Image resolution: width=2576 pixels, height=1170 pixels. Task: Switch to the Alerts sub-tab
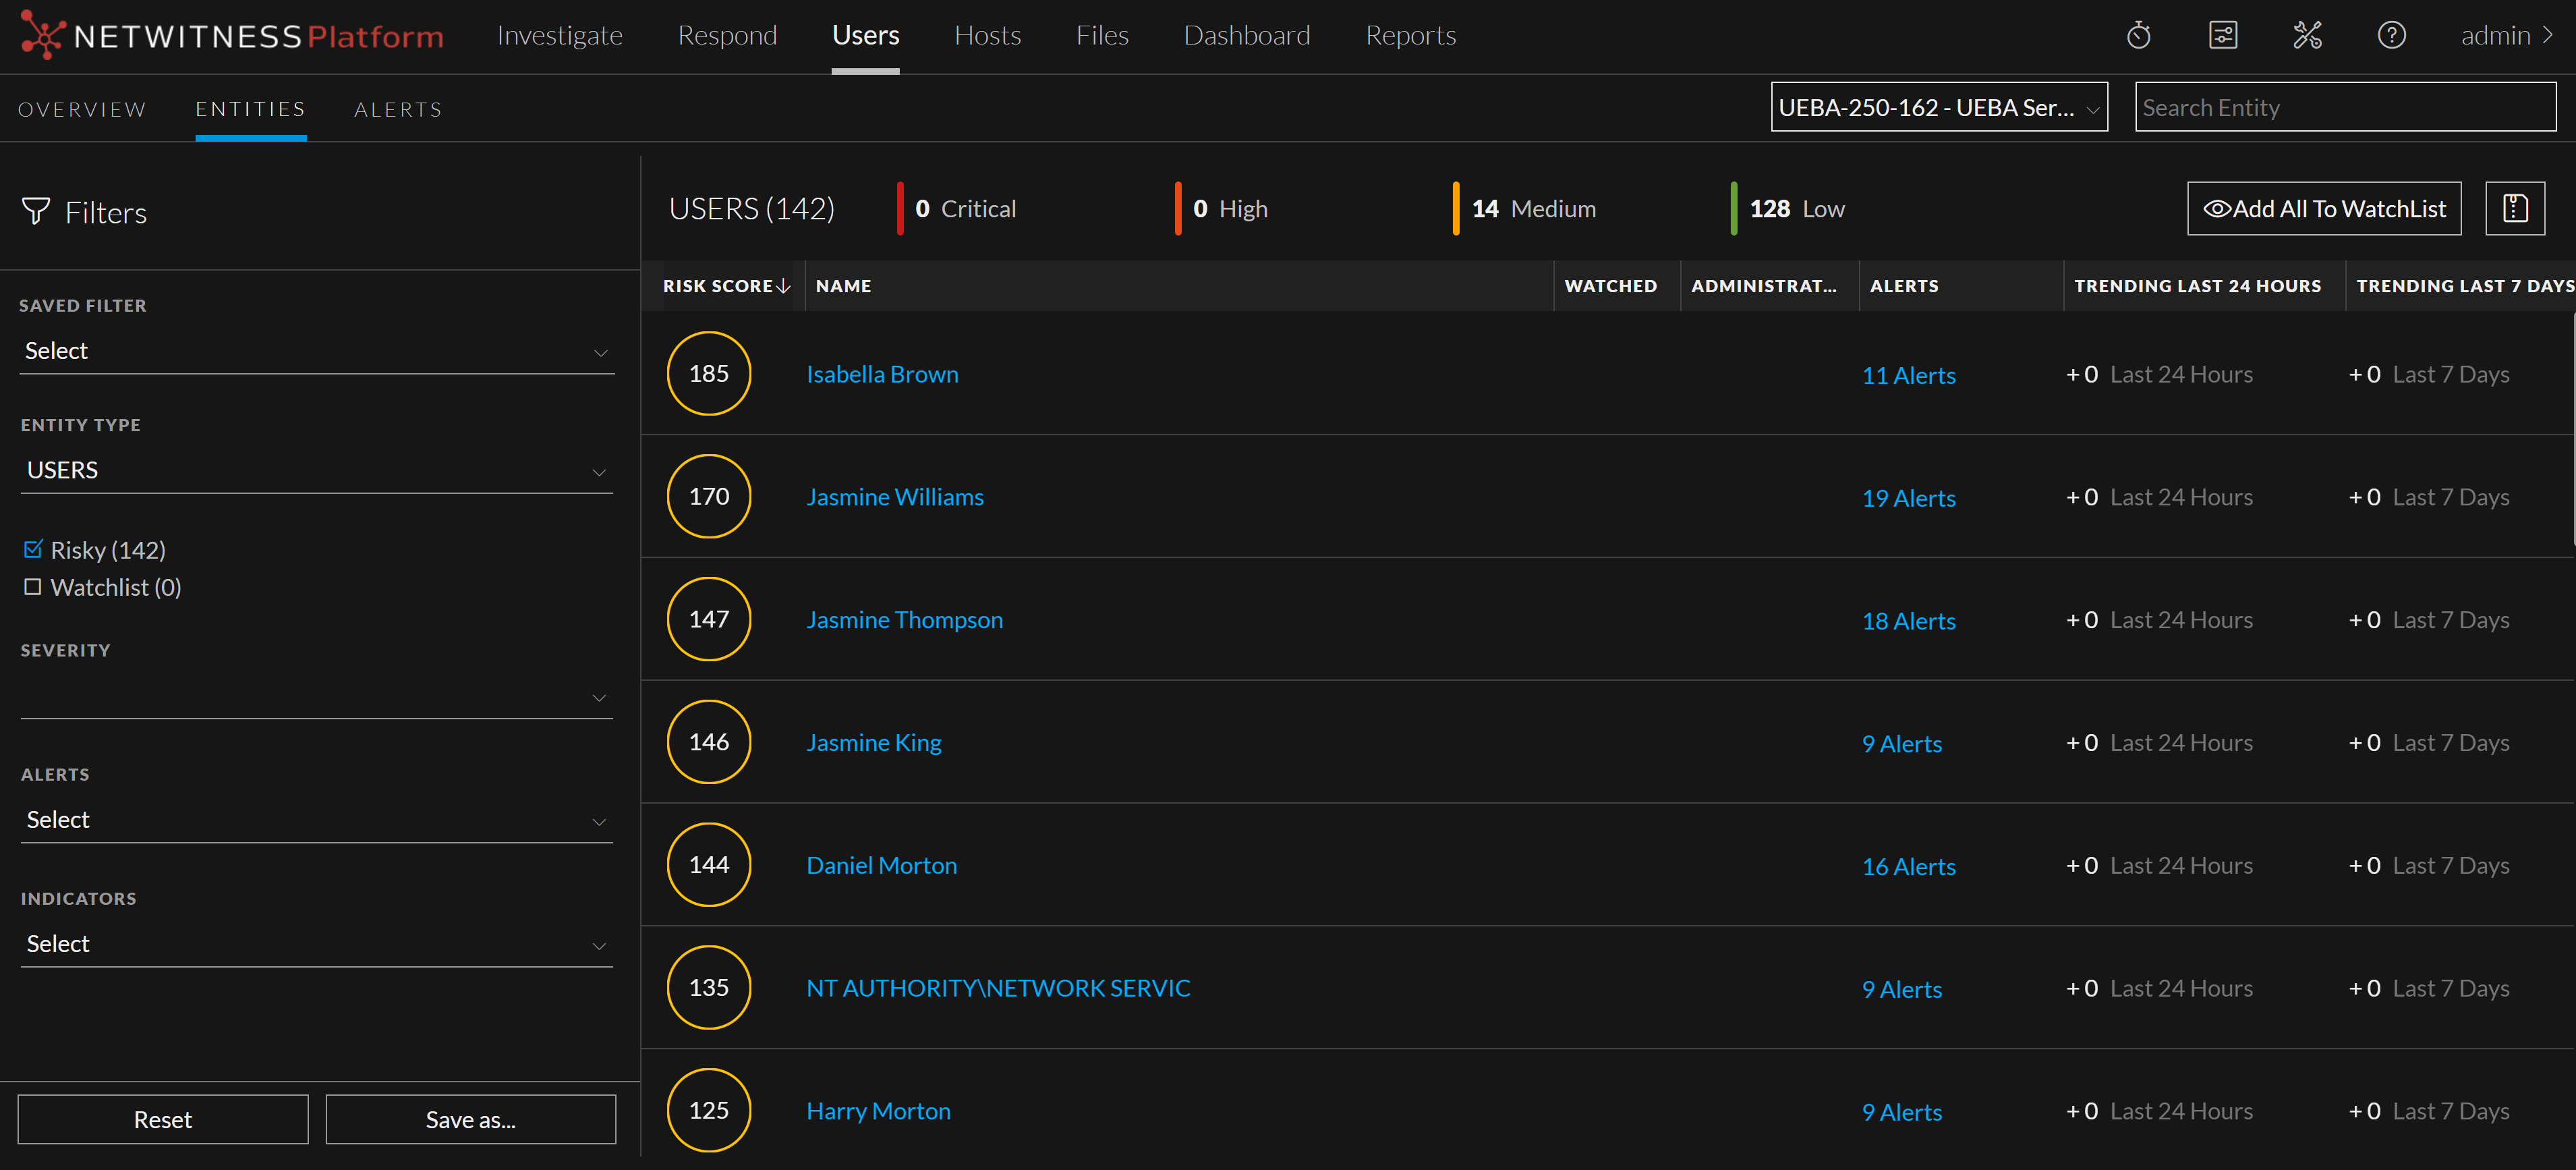(x=398, y=110)
